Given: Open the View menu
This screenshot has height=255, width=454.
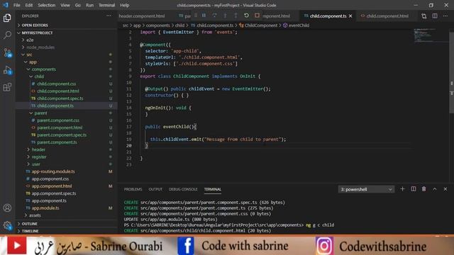Looking at the screenshot, I should [65, 5].
